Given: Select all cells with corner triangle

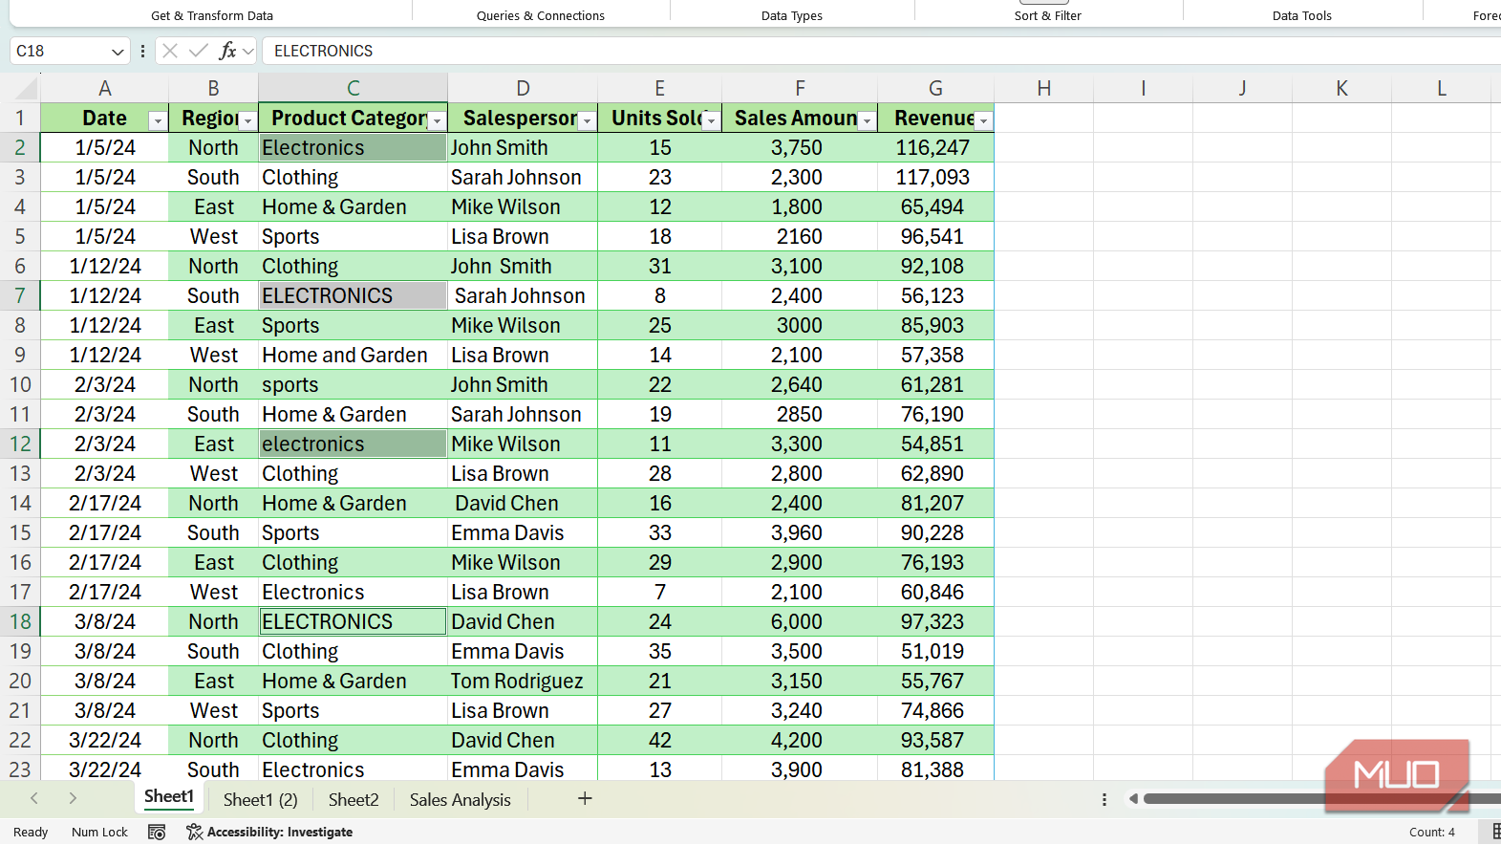Looking at the screenshot, I should [x=26, y=89].
